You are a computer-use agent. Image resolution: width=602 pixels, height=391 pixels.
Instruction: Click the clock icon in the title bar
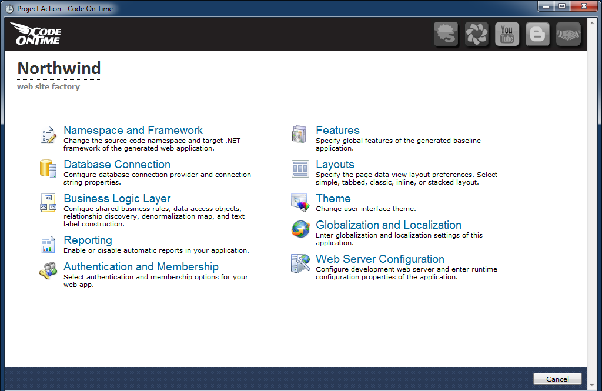pyautogui.click(x=9, y=9)
